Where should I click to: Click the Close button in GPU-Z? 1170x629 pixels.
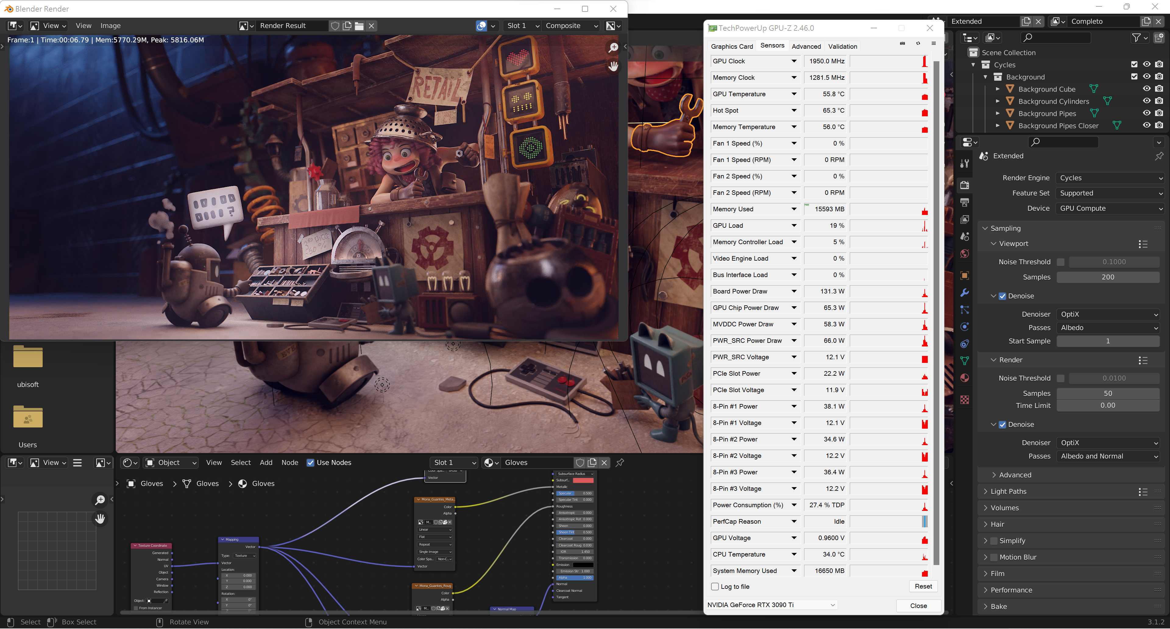point(918,605)
